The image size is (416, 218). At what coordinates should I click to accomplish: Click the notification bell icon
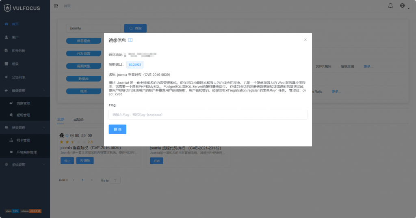coord(390,6)
